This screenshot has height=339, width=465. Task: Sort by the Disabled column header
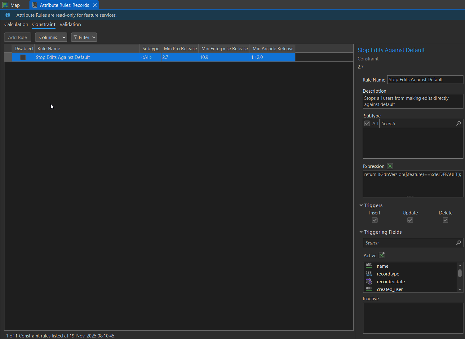[x=24, y=48]
